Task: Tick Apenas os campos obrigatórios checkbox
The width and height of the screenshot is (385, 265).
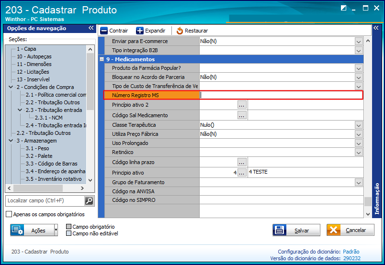Action: [x=9, y=214]
